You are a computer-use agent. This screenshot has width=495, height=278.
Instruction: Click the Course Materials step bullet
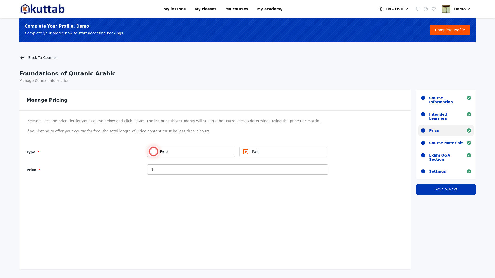point(423,143)
